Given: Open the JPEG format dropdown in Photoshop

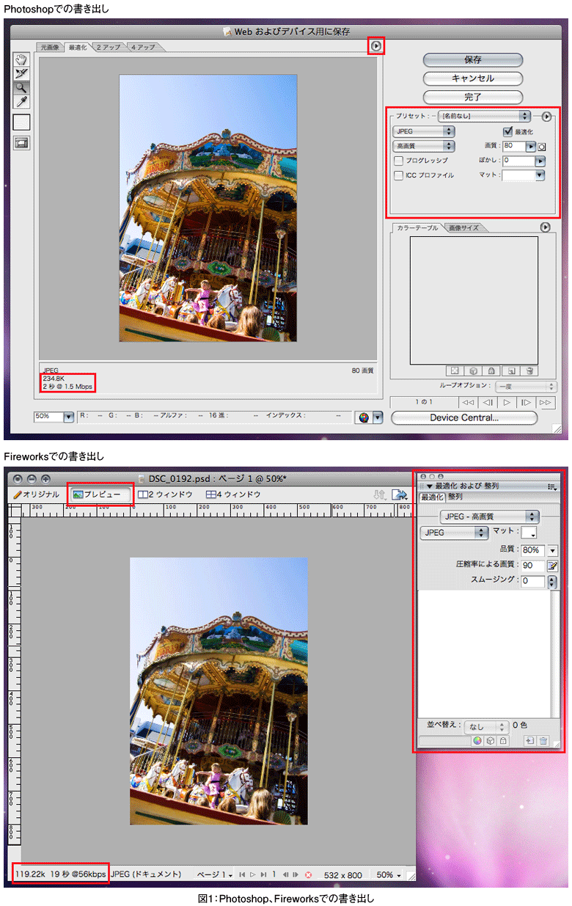Looking at the screenshot, I should coord(424,132).
